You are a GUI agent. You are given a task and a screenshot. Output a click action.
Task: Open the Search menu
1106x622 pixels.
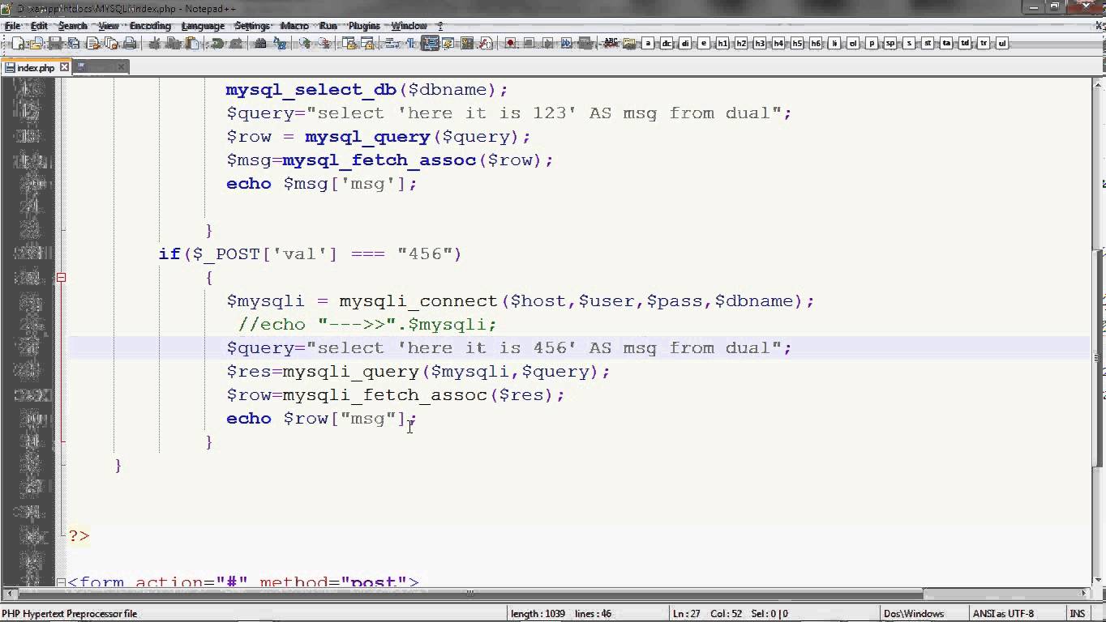pos(72,26)
